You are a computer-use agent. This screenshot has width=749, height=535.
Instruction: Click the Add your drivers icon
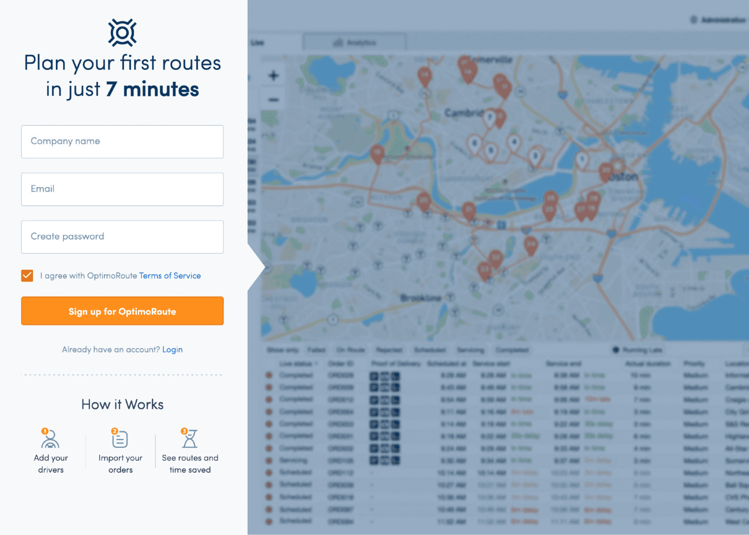[x=50, y=439]
